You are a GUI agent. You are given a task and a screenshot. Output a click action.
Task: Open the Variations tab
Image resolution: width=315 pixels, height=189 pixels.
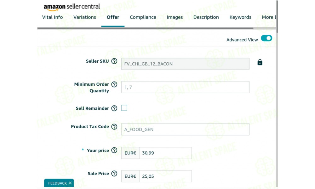[85, 17]
